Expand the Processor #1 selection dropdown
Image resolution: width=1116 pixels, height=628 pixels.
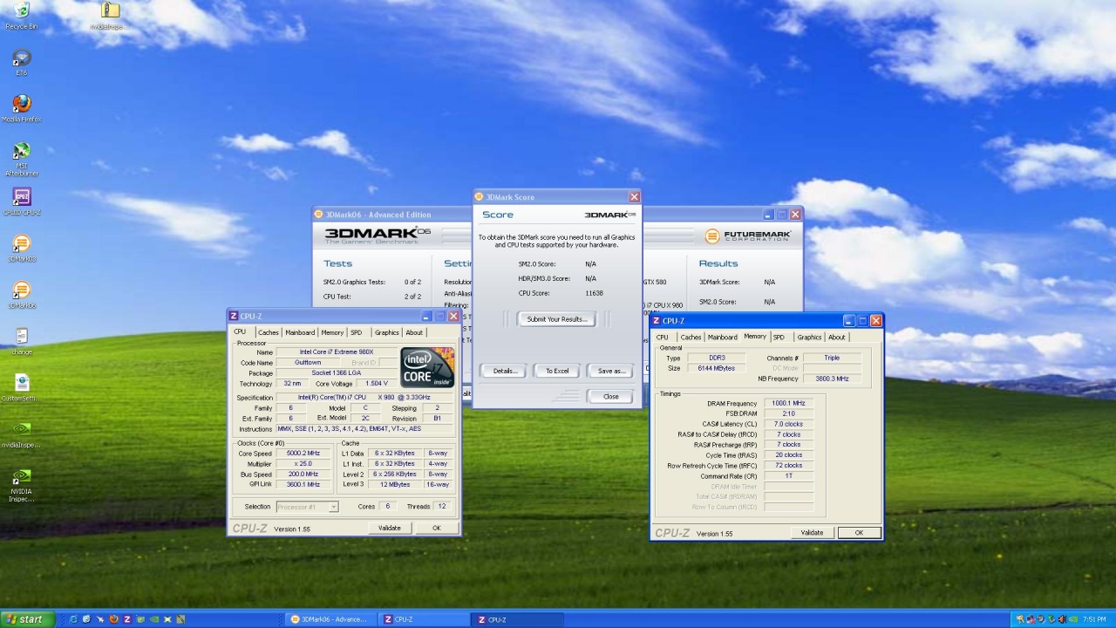333,507
